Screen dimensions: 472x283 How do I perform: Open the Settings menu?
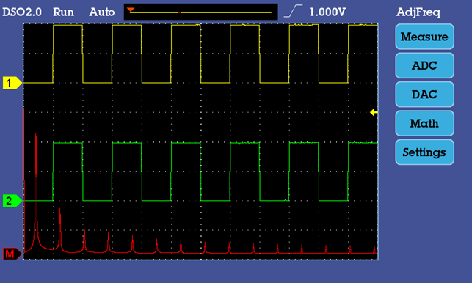pyautogui.click(x=424, y=152)
